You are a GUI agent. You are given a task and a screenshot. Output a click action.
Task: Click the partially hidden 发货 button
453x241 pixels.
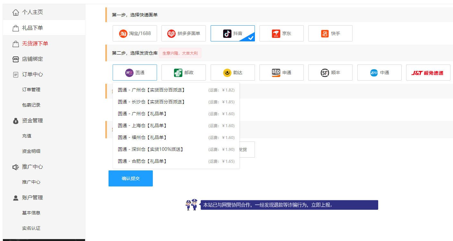point(247,150)
